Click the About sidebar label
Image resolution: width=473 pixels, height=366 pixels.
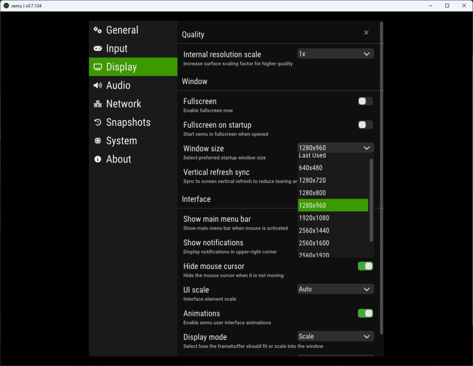point(119,159)
